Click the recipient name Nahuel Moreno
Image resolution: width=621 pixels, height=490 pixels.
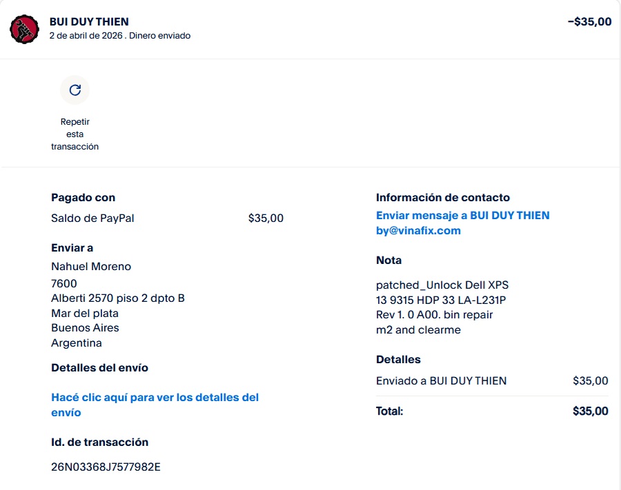click(x=91, y=267)
